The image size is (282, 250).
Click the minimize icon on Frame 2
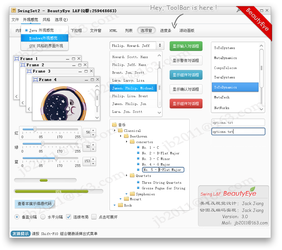click(74, 65)
